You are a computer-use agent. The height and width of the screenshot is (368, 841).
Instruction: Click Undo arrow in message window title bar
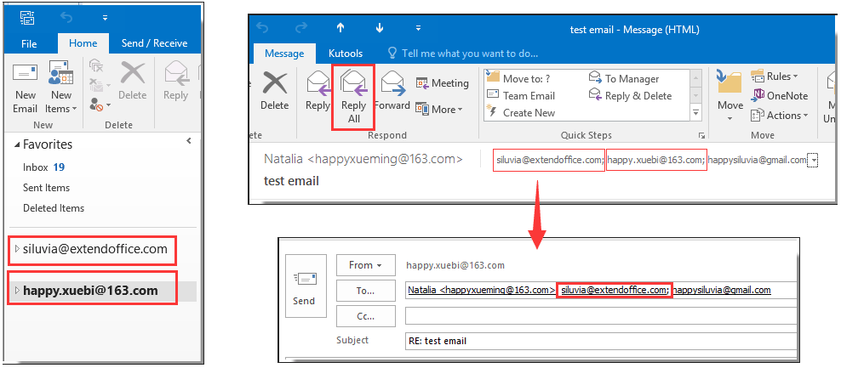(x=262, y=29)
